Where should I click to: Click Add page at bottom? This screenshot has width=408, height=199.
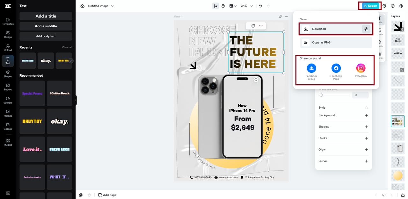[107, 195]
